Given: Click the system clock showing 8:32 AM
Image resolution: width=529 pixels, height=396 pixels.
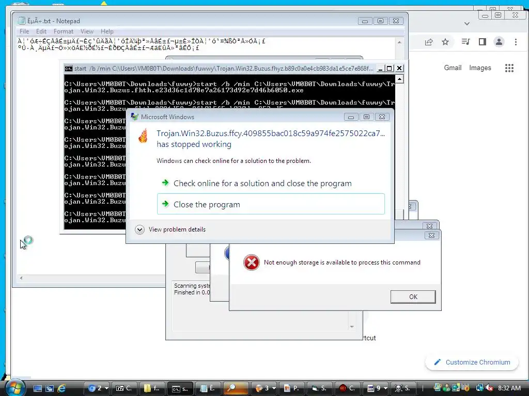Looking at the screenshot, I should 509,388.
